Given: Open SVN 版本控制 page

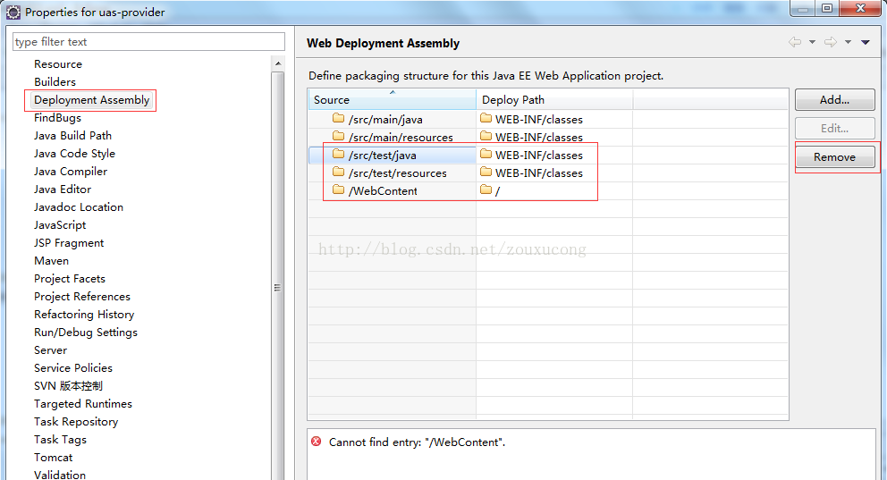Looking at the screenshot, I should coord(69,385).
